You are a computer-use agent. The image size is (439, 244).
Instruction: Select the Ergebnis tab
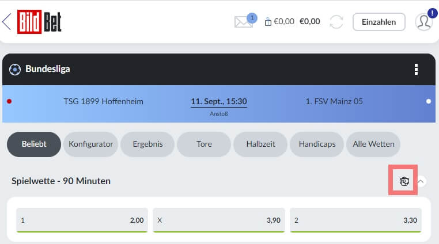pyautogui.click(x=147, y=144)
